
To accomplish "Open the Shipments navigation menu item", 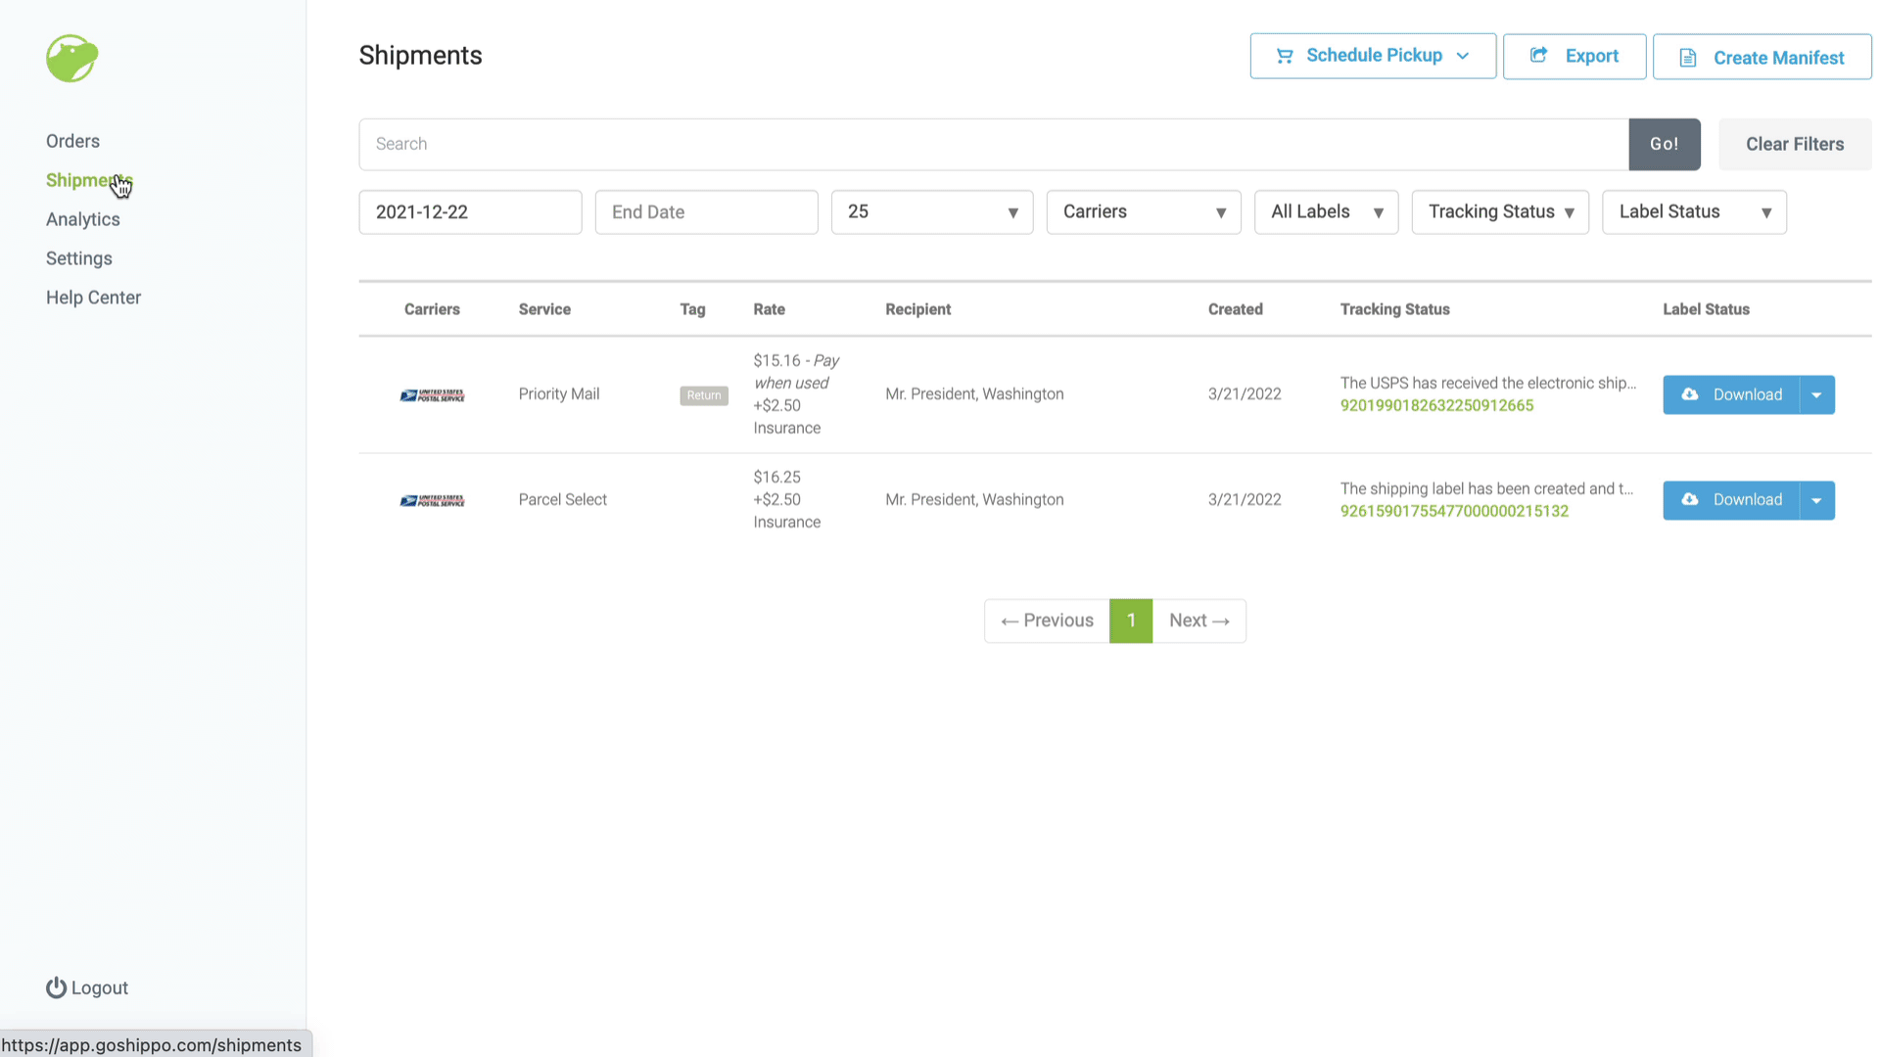I will pos(89,181).
